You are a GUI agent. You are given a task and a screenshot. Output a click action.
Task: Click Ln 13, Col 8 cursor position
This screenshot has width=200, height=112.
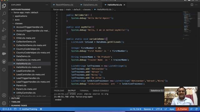click(x=135, y=109)
